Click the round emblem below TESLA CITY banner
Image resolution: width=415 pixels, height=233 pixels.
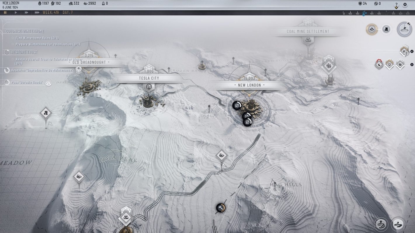[x=149, y=87]
